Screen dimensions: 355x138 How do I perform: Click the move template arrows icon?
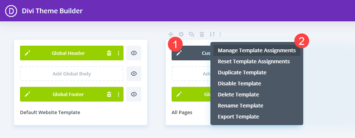point(171,34)
